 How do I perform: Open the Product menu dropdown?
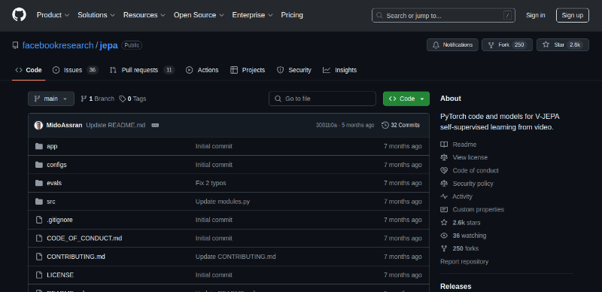point(53,15)
